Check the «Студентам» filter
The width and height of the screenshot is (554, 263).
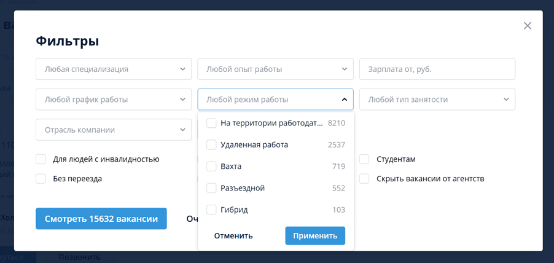364,159
